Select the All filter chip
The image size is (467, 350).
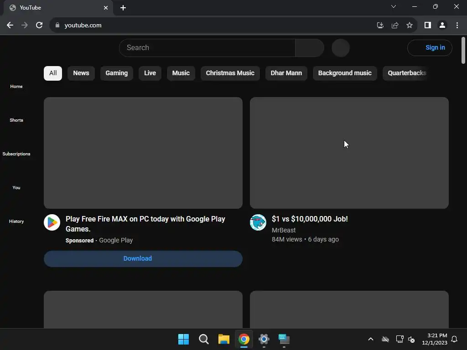(53, 73)
